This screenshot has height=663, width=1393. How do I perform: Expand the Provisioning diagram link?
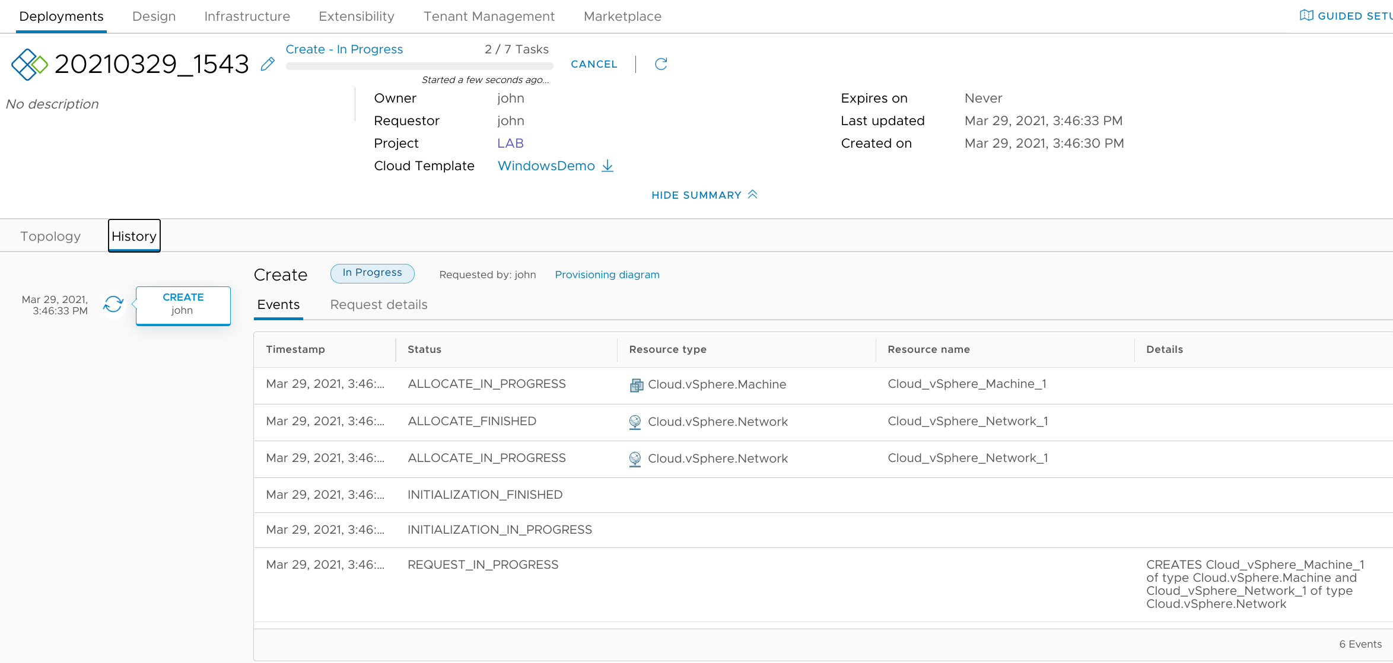point(607,274)
